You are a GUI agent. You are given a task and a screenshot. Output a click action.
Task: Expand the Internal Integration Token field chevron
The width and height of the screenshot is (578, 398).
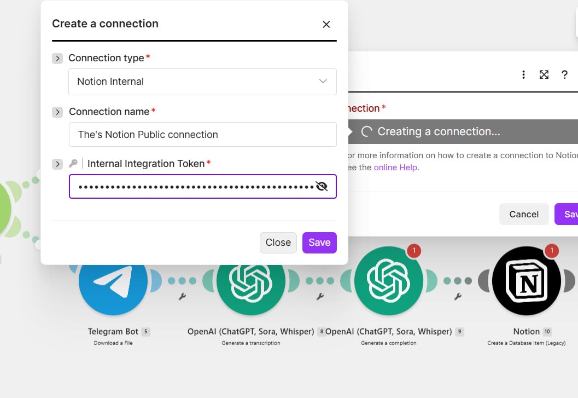pos(57,164)
